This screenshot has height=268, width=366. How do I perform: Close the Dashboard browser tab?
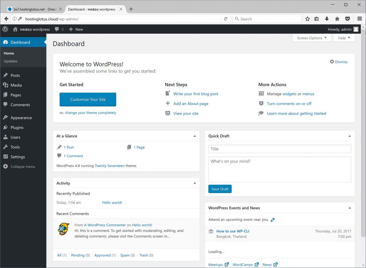(121, 9)
